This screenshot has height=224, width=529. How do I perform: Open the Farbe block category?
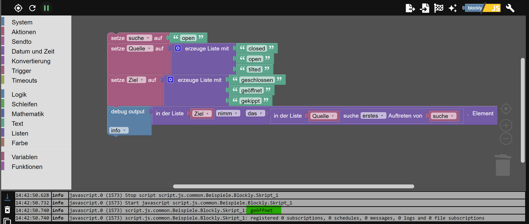tap(20, 143)
